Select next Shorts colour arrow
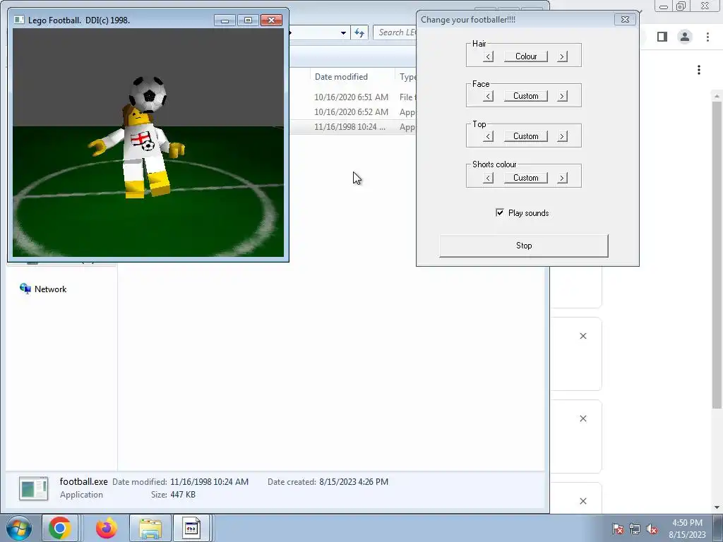 pyautogui.click(x=562, y=177)
